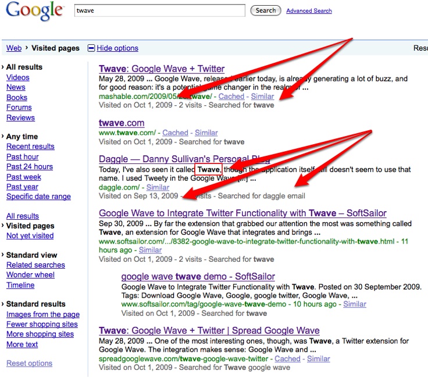Click Reset options link
The image size is (428, 378).
point(29,363)
